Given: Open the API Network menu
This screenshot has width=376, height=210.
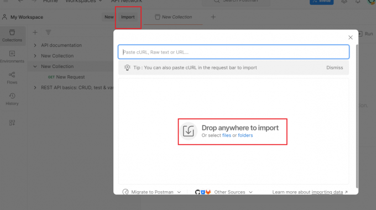Looking at the screenshot, I should [x=127, y=2].
